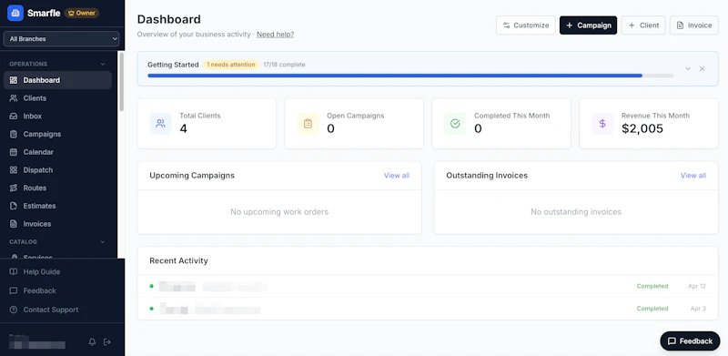Open notifications bell
This screenshot has height=356, width=728.
pos(93,342)
